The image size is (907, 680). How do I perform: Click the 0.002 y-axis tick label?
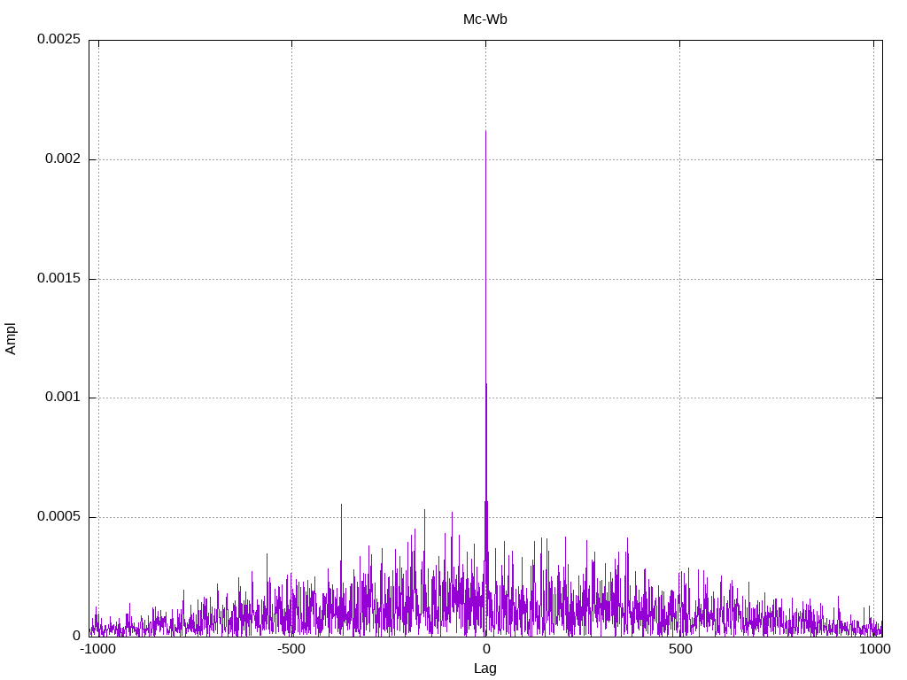coord(62,159)
